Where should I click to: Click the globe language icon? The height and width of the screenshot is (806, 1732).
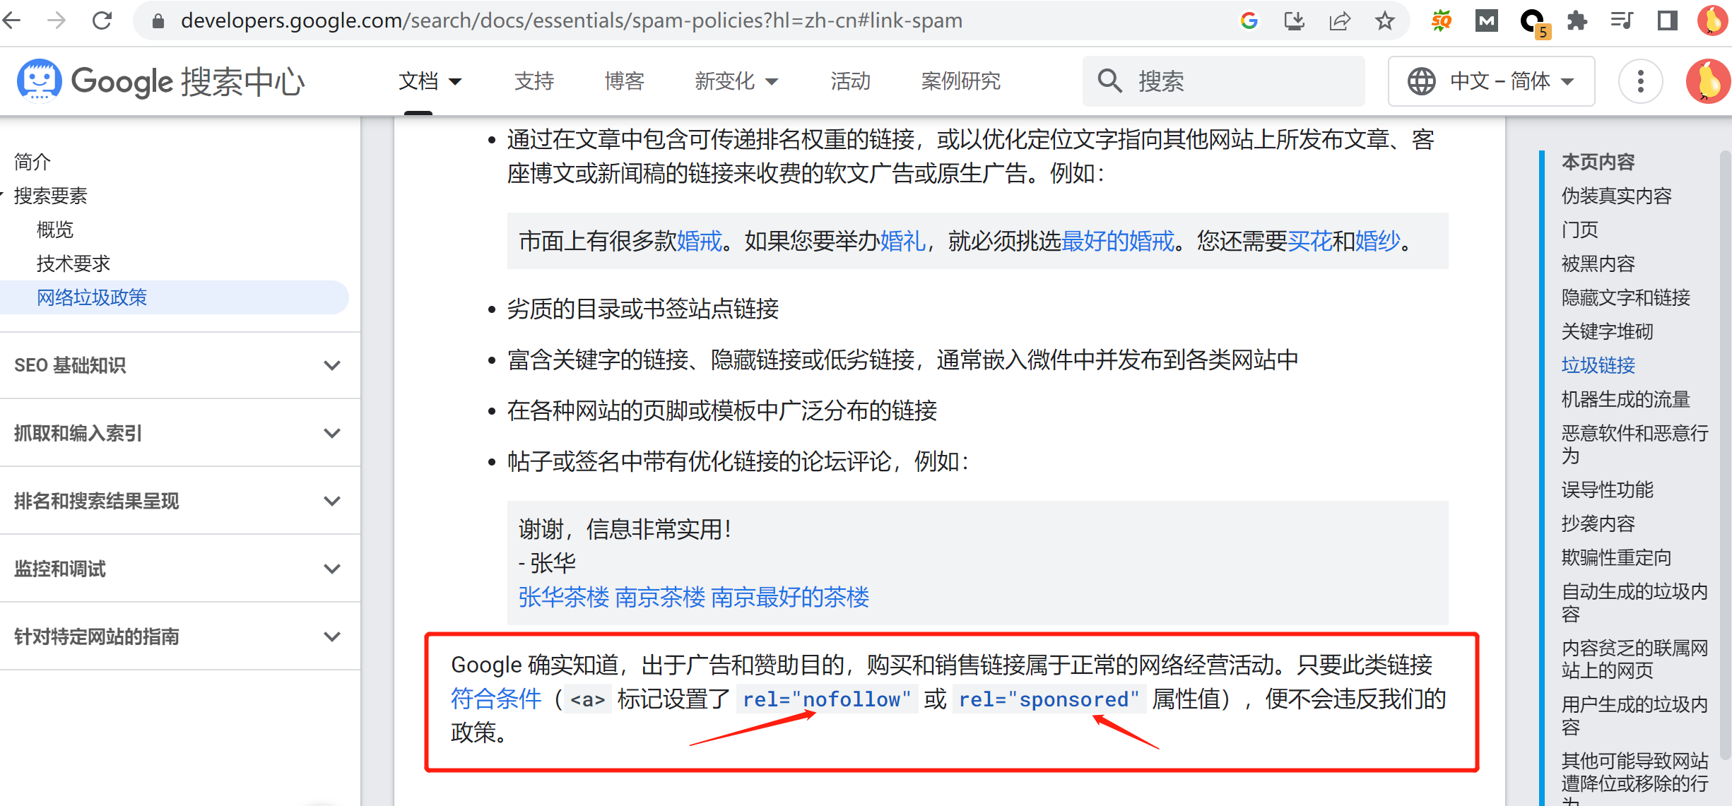[1422, 81]
